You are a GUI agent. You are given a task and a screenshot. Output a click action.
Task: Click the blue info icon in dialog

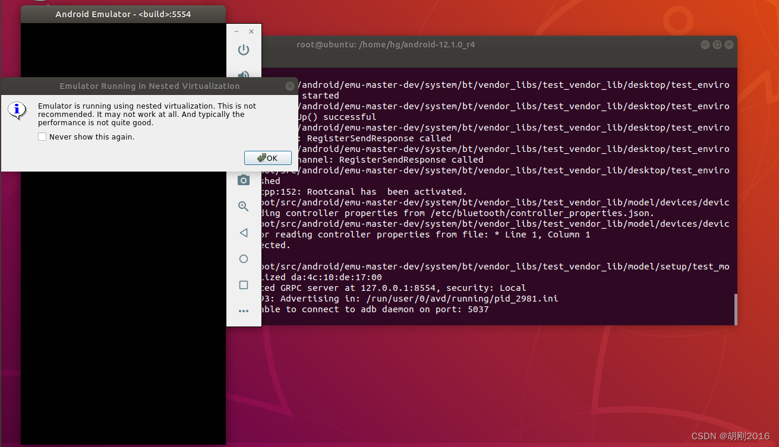coord(17,110)
